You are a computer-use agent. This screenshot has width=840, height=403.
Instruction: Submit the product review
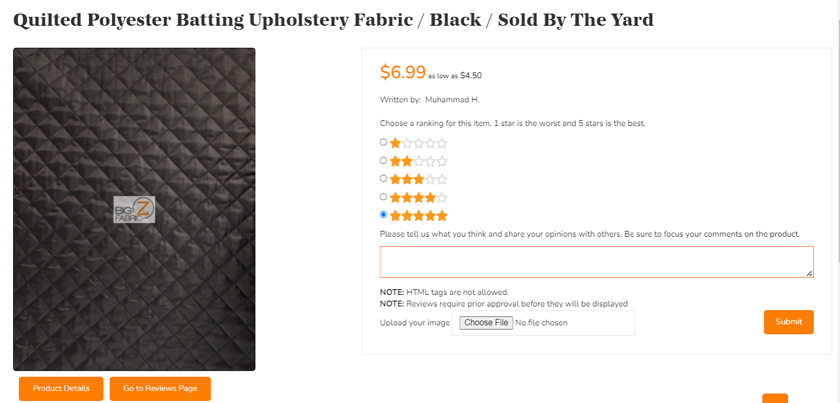click(788, 322)
